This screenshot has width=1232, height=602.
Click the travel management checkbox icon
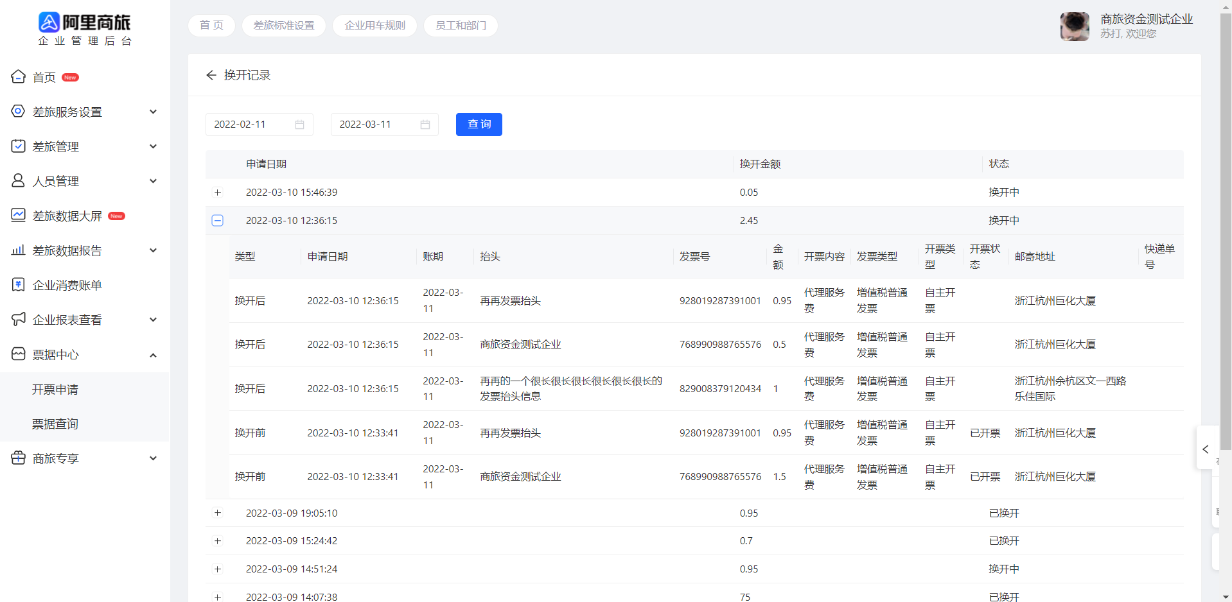pos(19,146)
